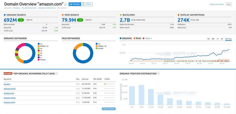236x114 pixels.
Task: Open the Arts & Entertainment category
Action: click(29, 8)
